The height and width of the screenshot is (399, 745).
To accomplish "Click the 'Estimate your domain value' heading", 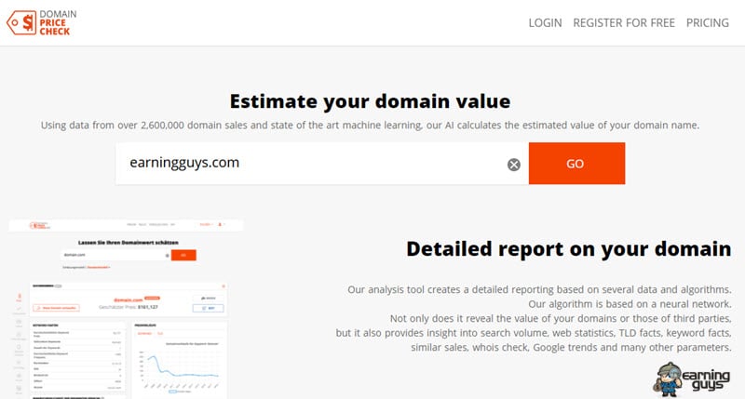I will [x=370, y=101].
